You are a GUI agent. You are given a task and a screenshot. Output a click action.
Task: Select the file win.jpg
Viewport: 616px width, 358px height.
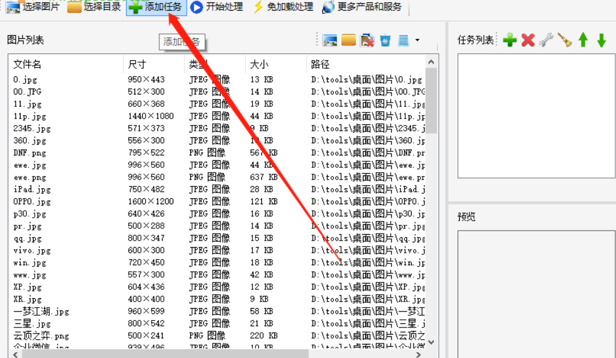(29, 262)
